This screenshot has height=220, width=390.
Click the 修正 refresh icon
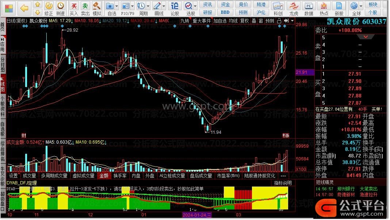point(49,5)
